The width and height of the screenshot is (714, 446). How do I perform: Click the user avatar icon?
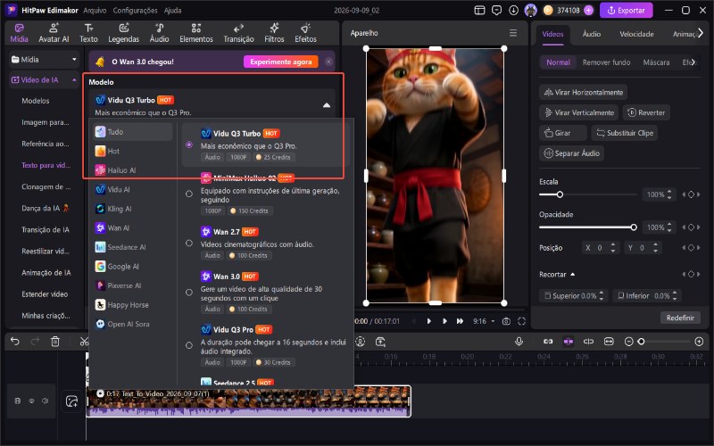click(x=530, y=10)
